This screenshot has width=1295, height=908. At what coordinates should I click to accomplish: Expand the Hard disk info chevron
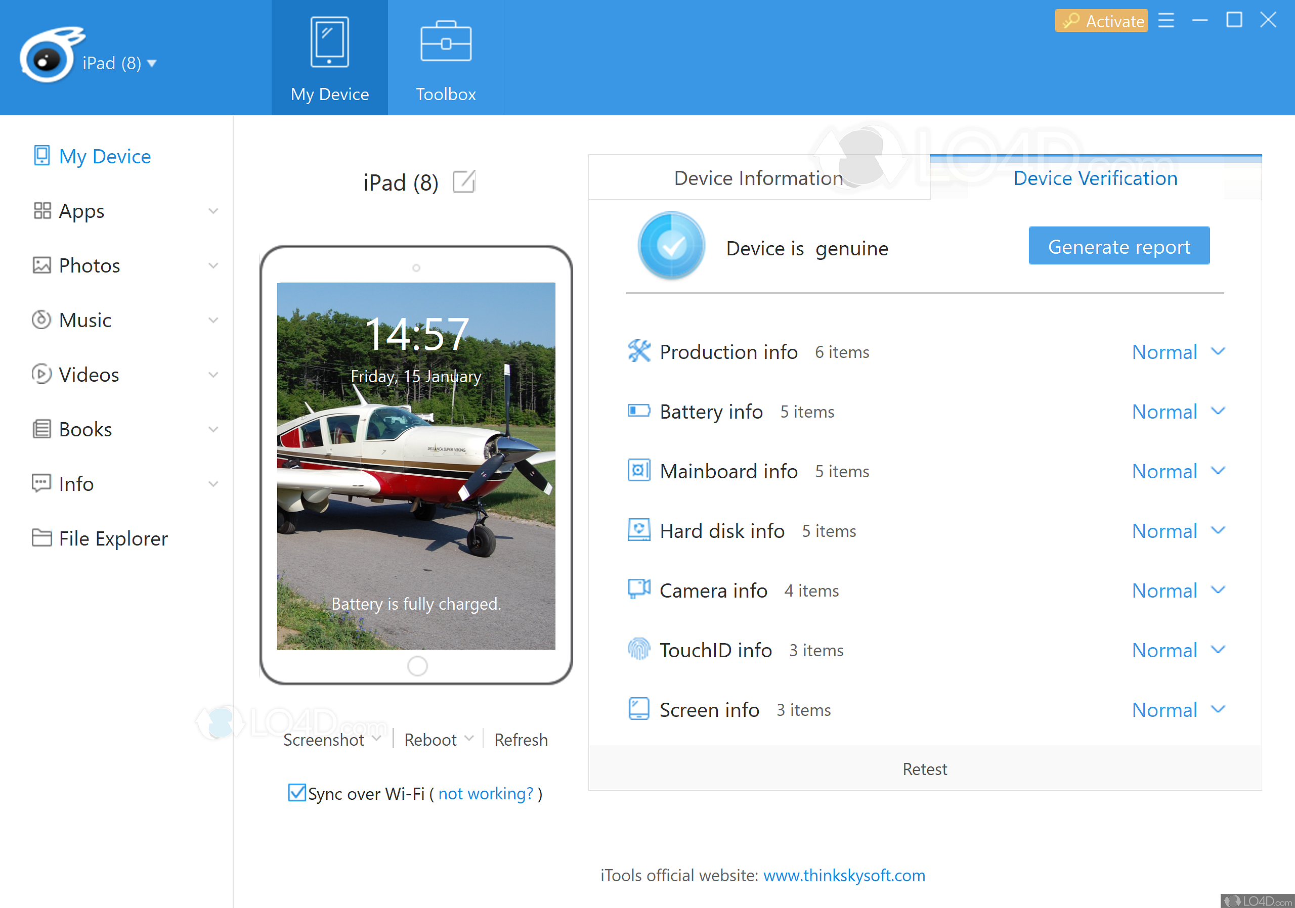pyautogui.click(x=1218, y=530)
